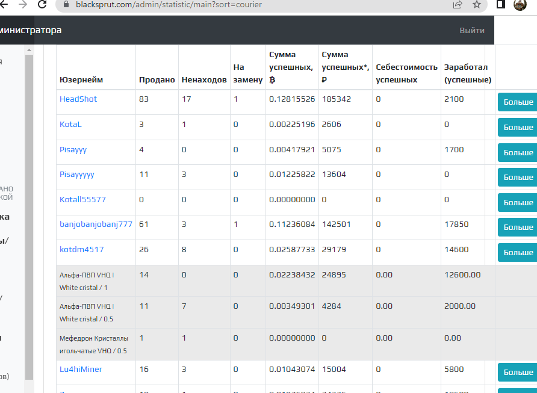
Task: Click Больше button for kotdm4517 row
Action: (x=518, y=253)
